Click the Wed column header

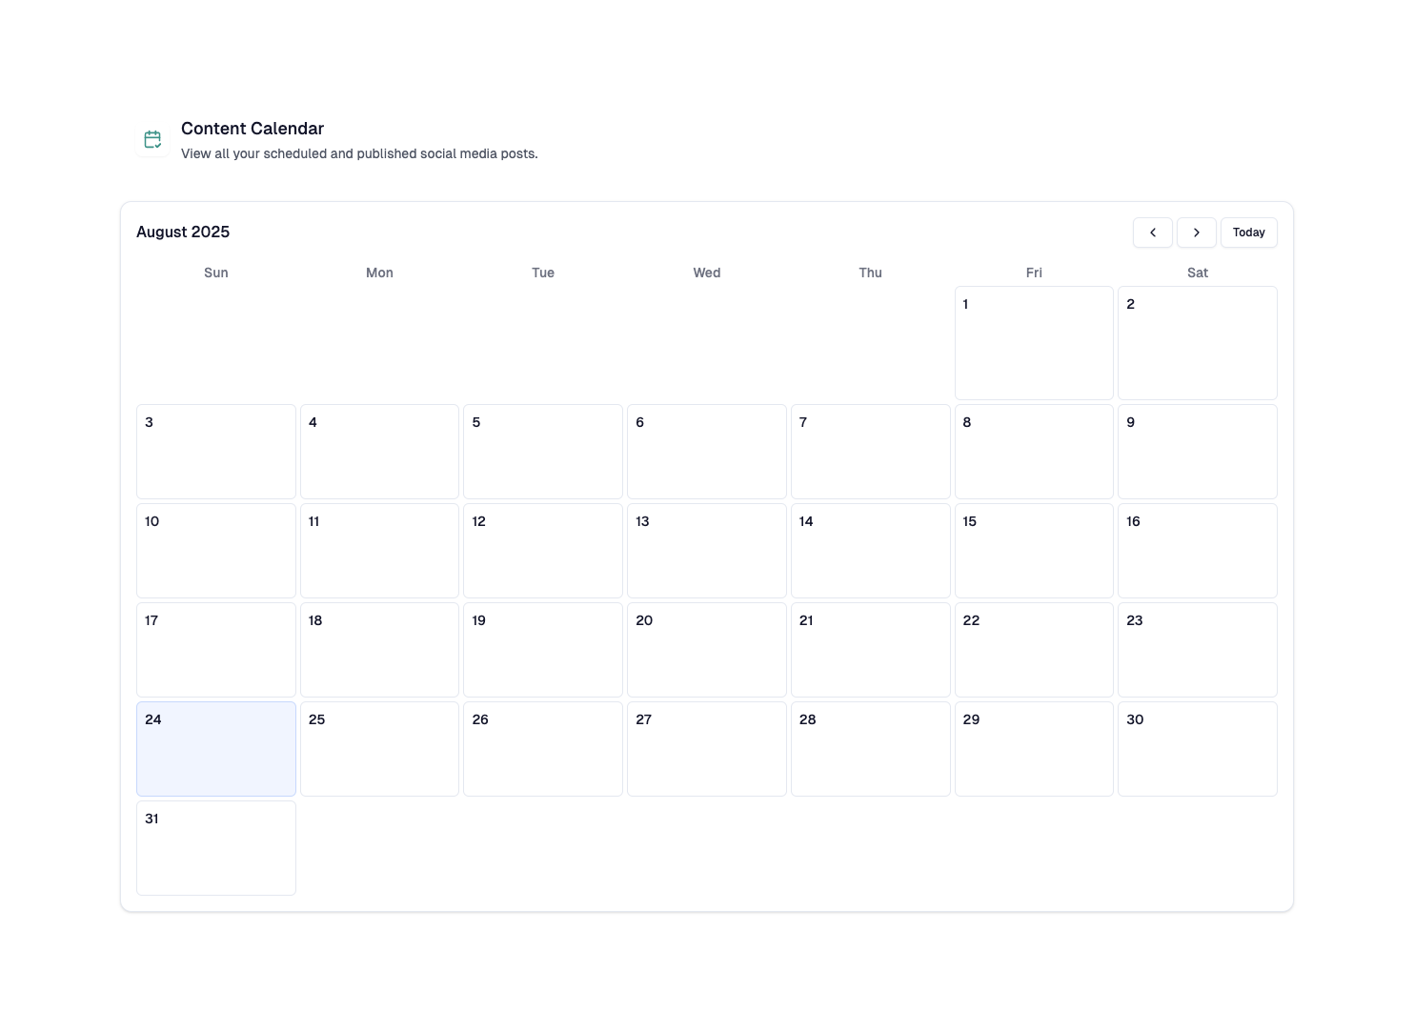tap(706, 273)
